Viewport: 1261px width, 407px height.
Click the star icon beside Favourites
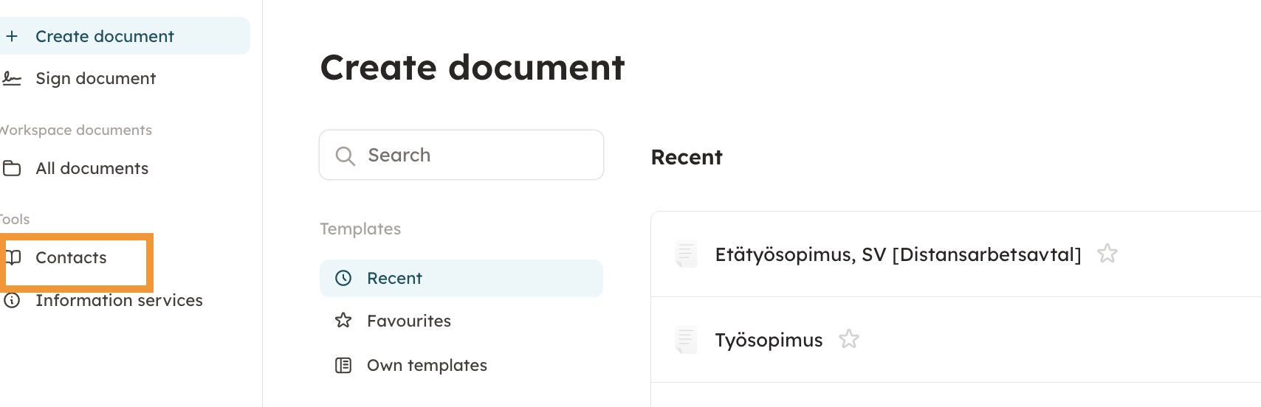pyautogui.click(x=343, y=321)
